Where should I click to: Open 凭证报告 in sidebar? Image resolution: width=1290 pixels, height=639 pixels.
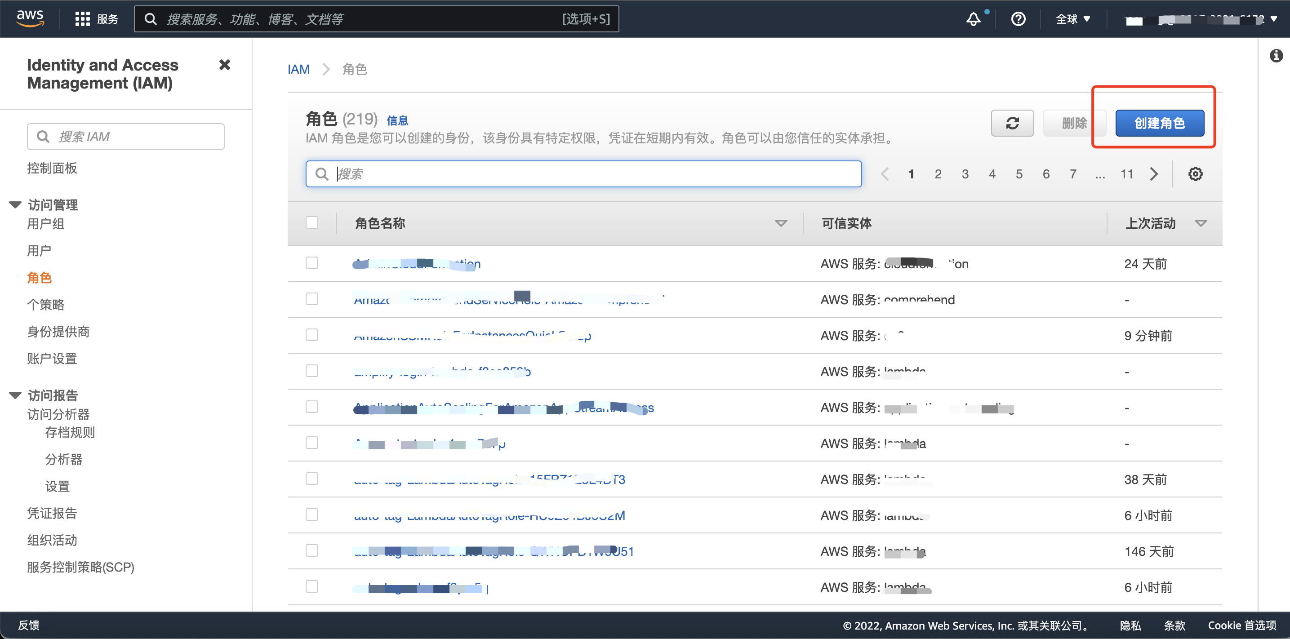pyautogui.click(x=52, y=513)
